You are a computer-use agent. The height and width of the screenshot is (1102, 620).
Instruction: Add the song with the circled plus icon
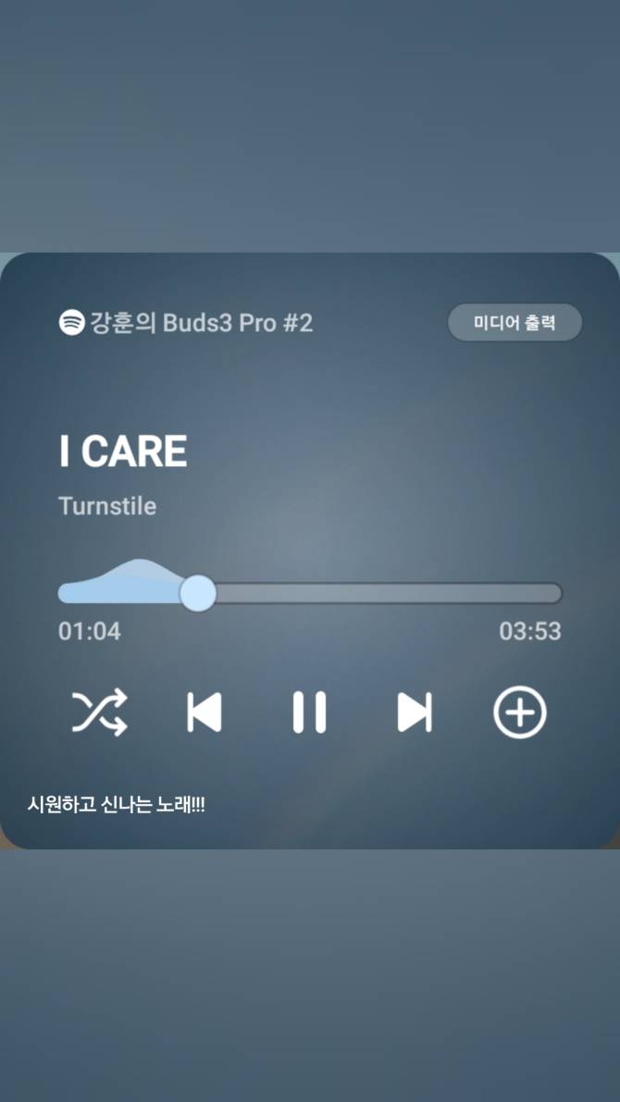(519, 712)
